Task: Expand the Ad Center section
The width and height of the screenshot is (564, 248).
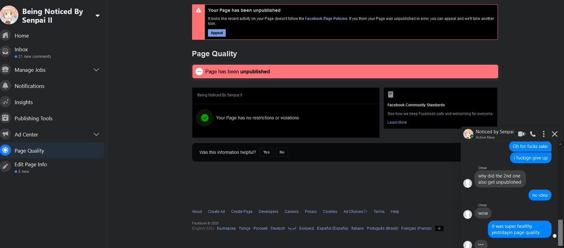Action: 96,135
